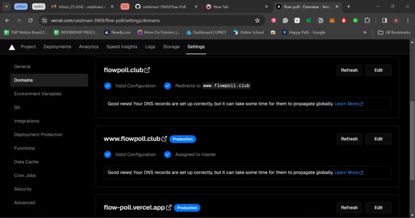Image resolution: width=415 pixels, height=218 pixels.
Task: Click the www.flowpoll.club redirect target code
Action: pyautogui.click(x=226, y=86)
